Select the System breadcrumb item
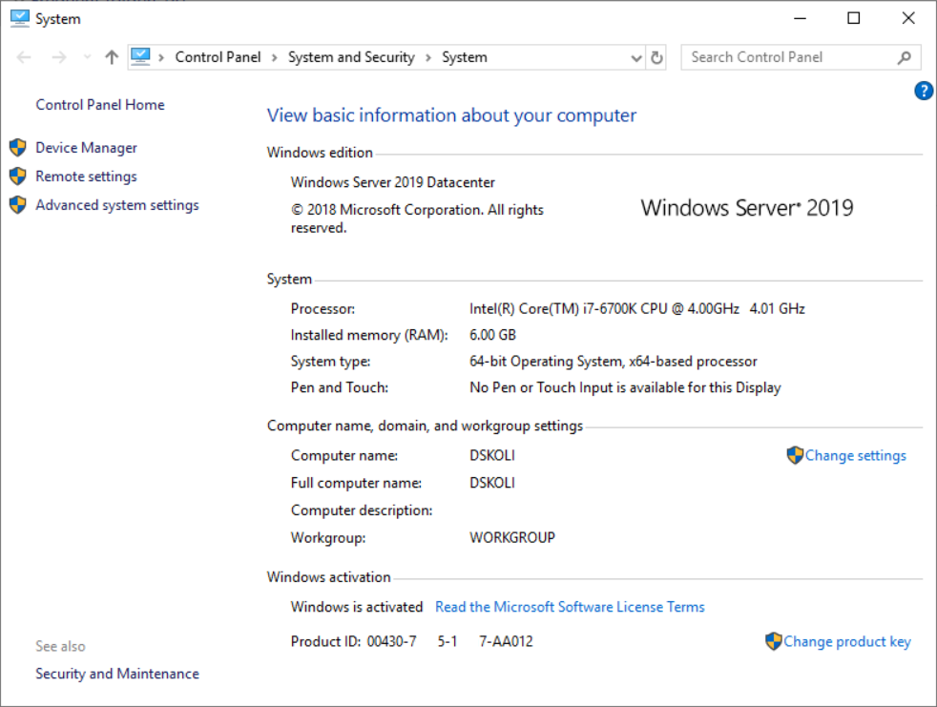This screenshot has height=707, width=937. [465, 57]
